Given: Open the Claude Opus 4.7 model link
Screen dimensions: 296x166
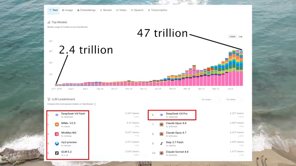Looking at the screenshot, I should tap(176, 133).
